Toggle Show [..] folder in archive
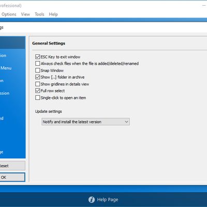207x207 pixels. click(38, 77)
